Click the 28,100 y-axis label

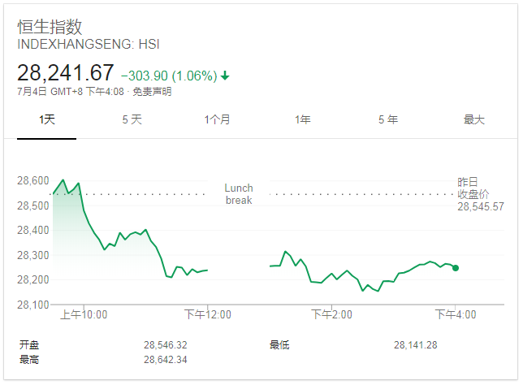click(33, 305)
